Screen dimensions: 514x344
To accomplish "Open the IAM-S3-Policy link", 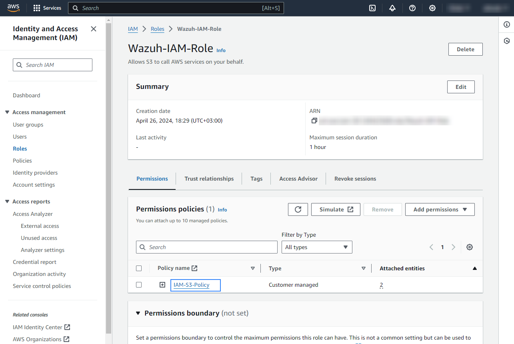I will click(191, 285).
